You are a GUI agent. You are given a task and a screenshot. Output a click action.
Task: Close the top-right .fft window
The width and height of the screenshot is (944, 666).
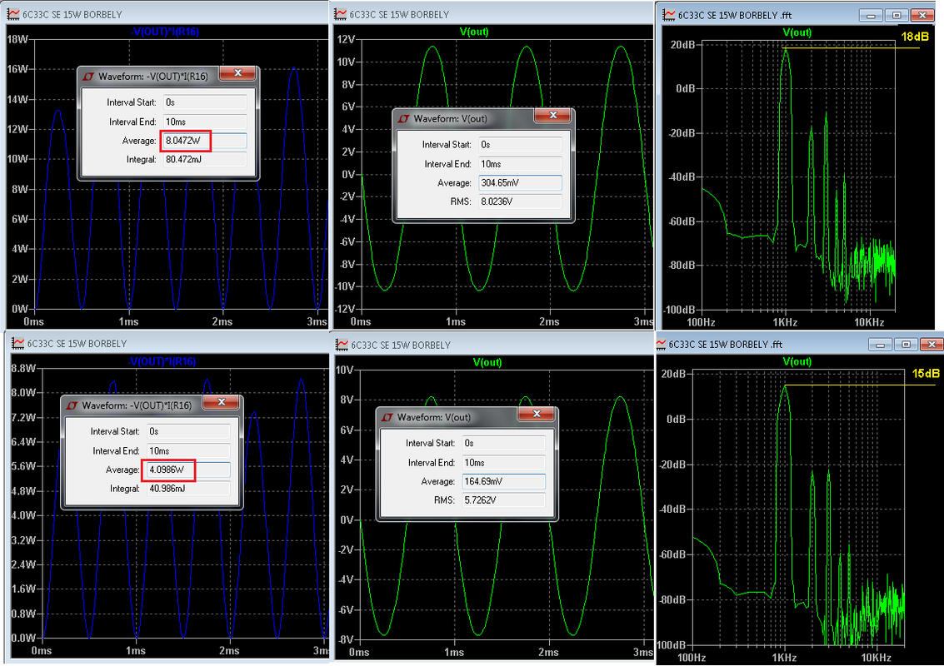pos(922,16)
